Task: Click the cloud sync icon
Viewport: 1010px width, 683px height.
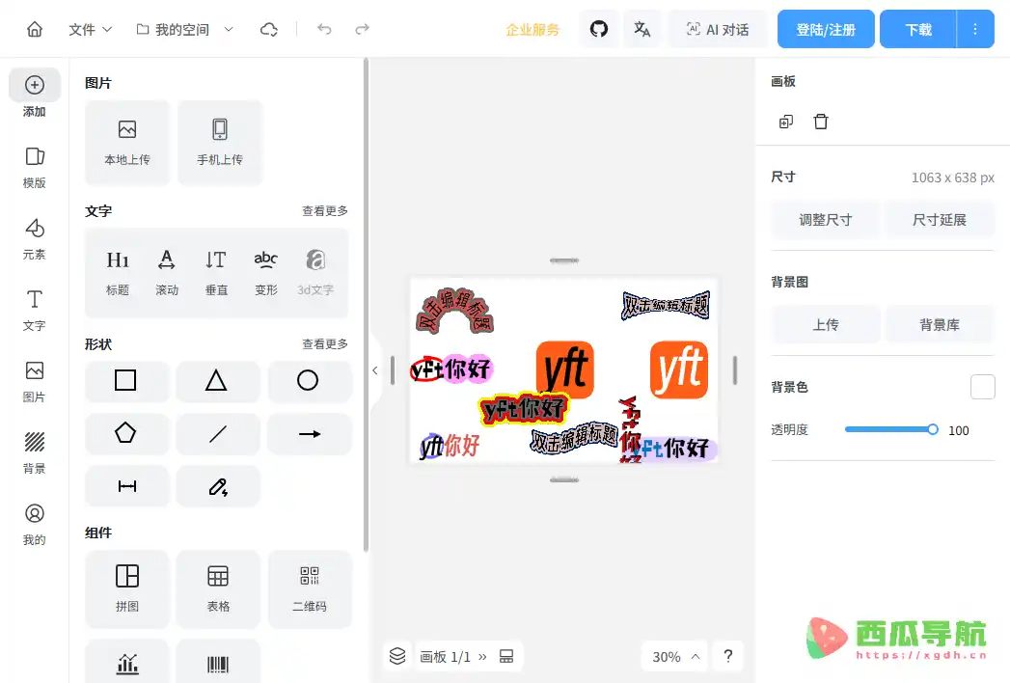Action: pos(268,30)
